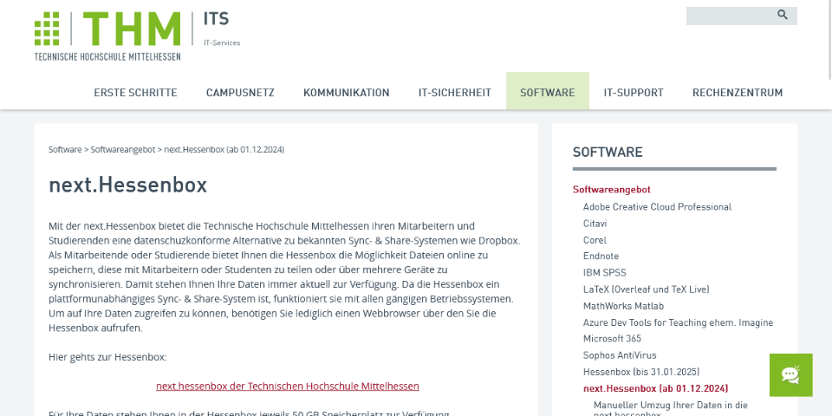Select next.Hessenbox (ab 01.12.2024) sidebar entry
The width and height of the screenshot is (832, 416).
click(655, 388)
